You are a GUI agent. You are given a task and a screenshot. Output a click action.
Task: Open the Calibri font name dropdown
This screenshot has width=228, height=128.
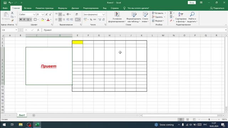tap(34, 15)
